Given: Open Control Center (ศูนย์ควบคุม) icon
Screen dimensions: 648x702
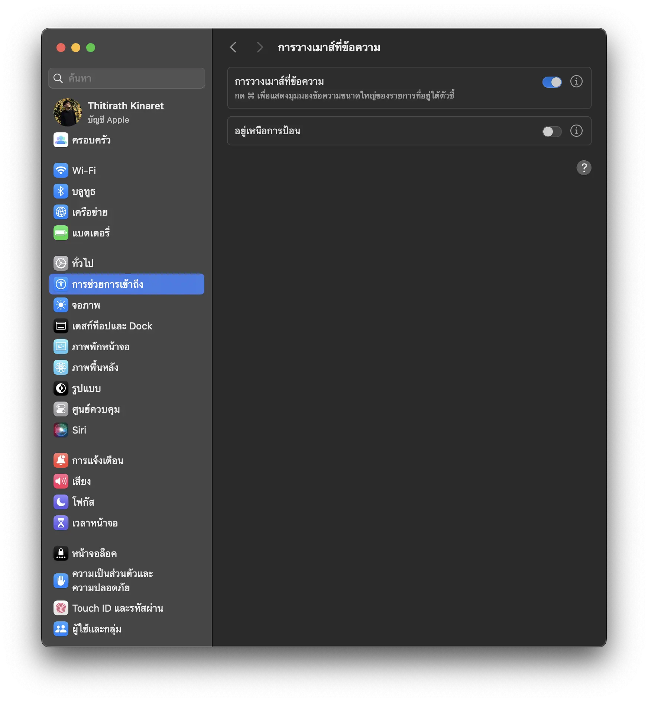Looking at the screenshot, I should [x=61, y=409].
